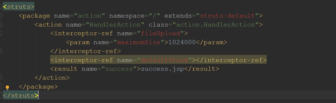This screenshot has width=336, height=103.
Task: Click the 'extends' attribute
Action: point(178,16)
